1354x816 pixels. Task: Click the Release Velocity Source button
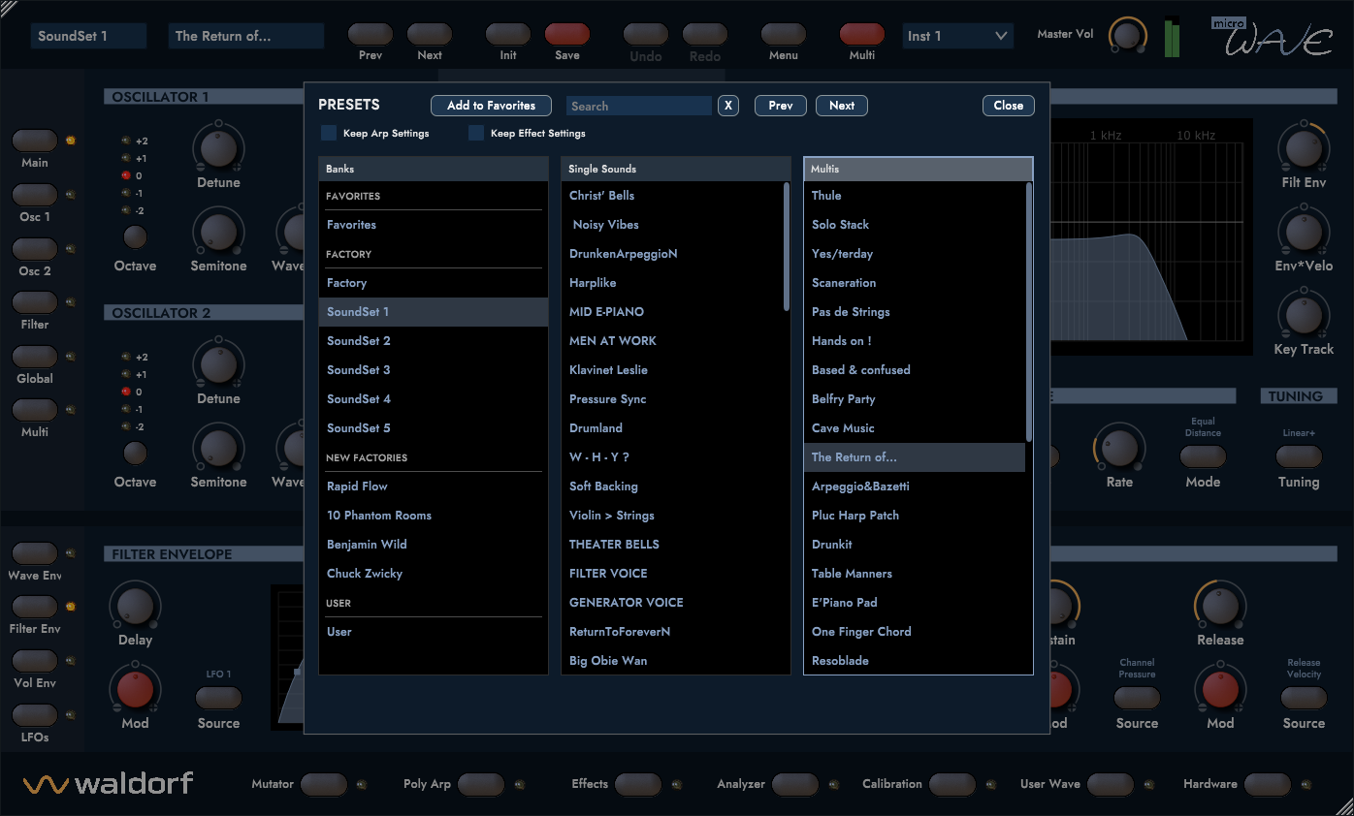tap(1304, 698)
